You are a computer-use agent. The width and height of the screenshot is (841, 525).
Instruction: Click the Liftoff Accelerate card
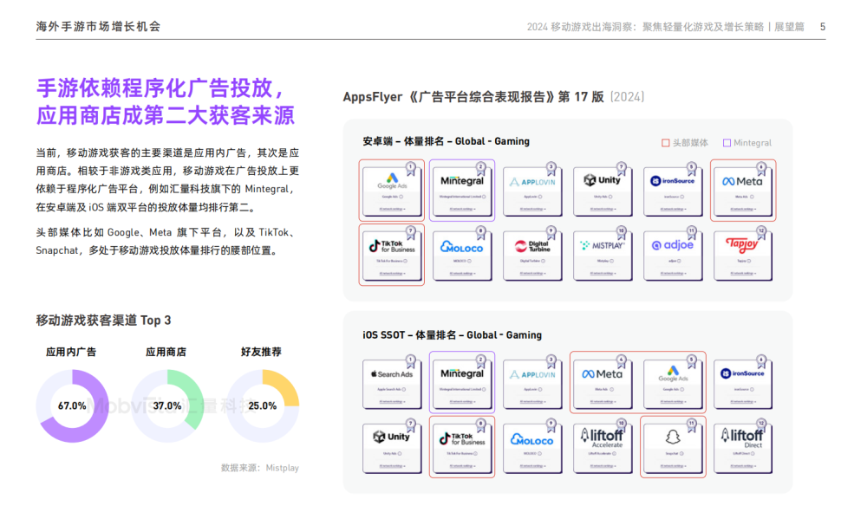[603, 448]
